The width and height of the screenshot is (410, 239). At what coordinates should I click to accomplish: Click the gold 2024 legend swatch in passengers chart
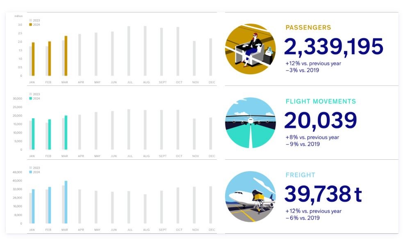[x=31, y=25]
